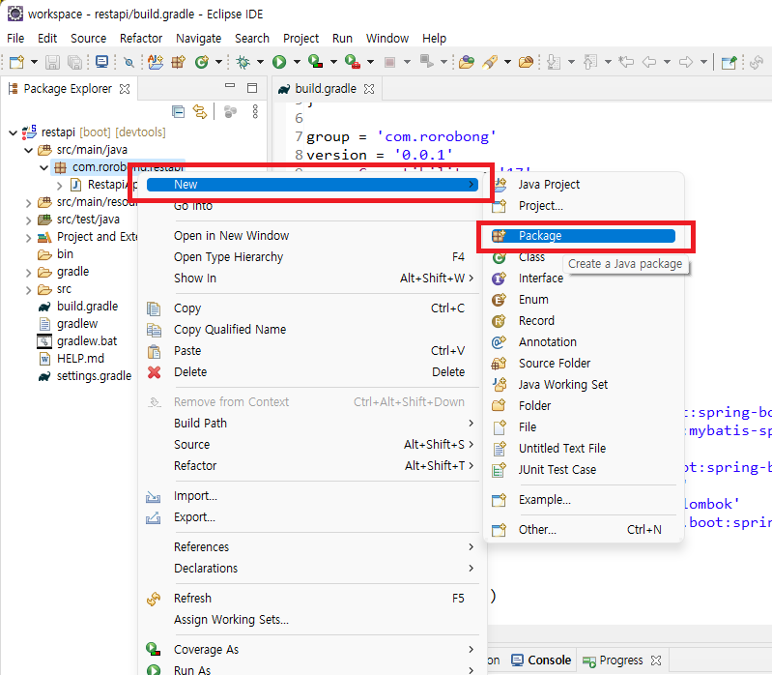Click the Save toolbar icon
This screenshot has height=675, width=772.
click(x=53, y=62)
